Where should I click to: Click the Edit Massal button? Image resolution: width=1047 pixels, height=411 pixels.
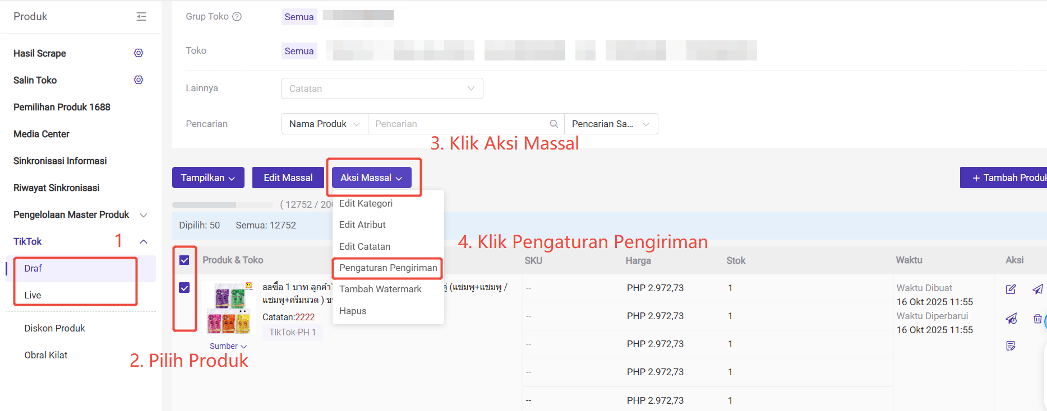click(288, 178)
